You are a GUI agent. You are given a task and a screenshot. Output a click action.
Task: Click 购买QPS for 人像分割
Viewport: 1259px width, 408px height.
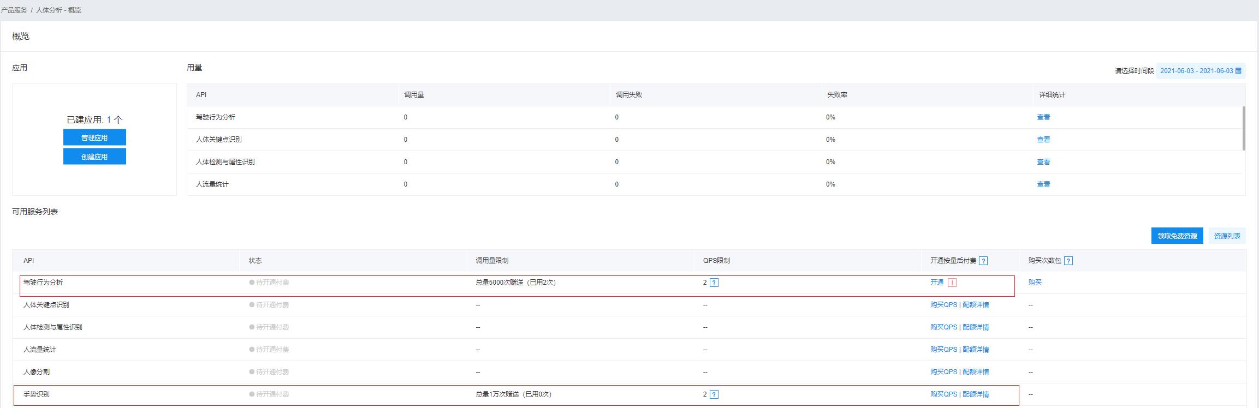coord(944,372)
